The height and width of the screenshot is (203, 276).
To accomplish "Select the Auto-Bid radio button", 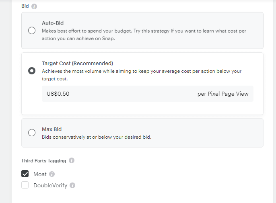I will coord(32,31).
